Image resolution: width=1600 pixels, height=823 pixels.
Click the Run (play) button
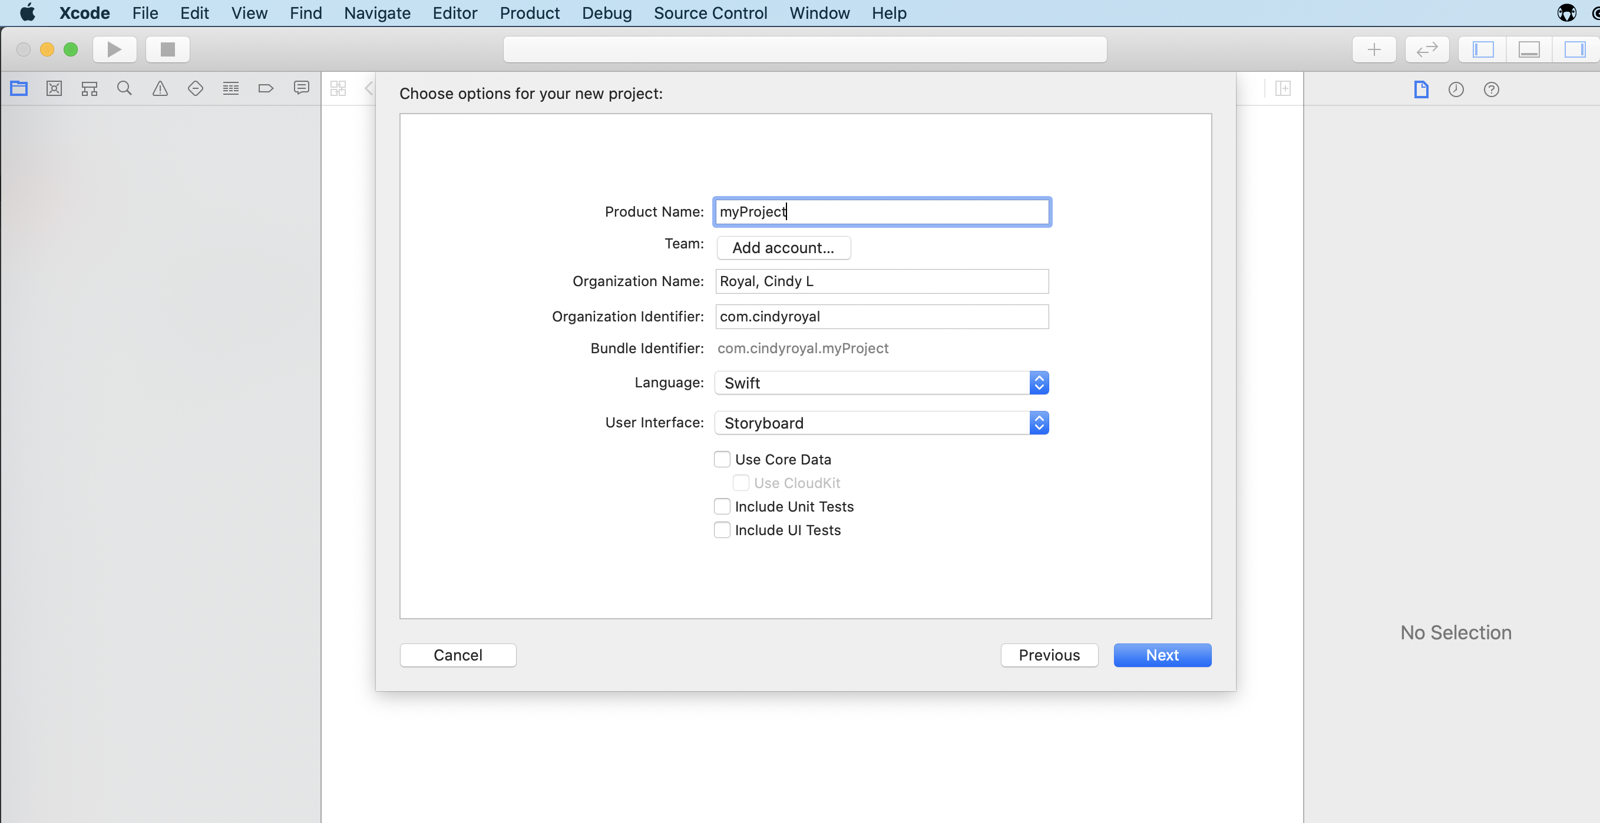(114, 49)
